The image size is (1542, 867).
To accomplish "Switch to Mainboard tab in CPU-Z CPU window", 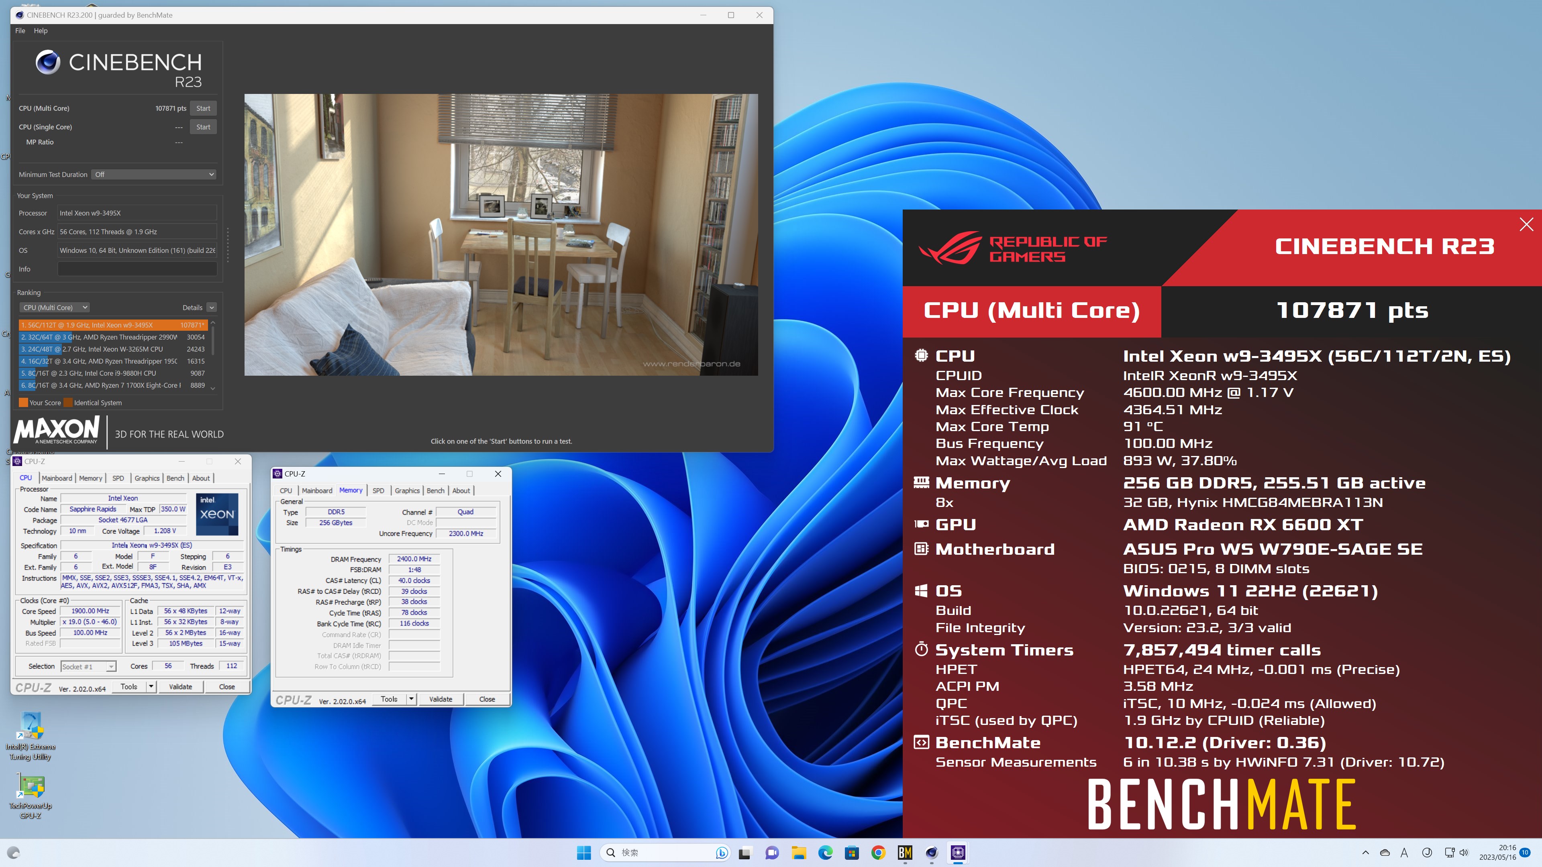I will click(56, 478).
